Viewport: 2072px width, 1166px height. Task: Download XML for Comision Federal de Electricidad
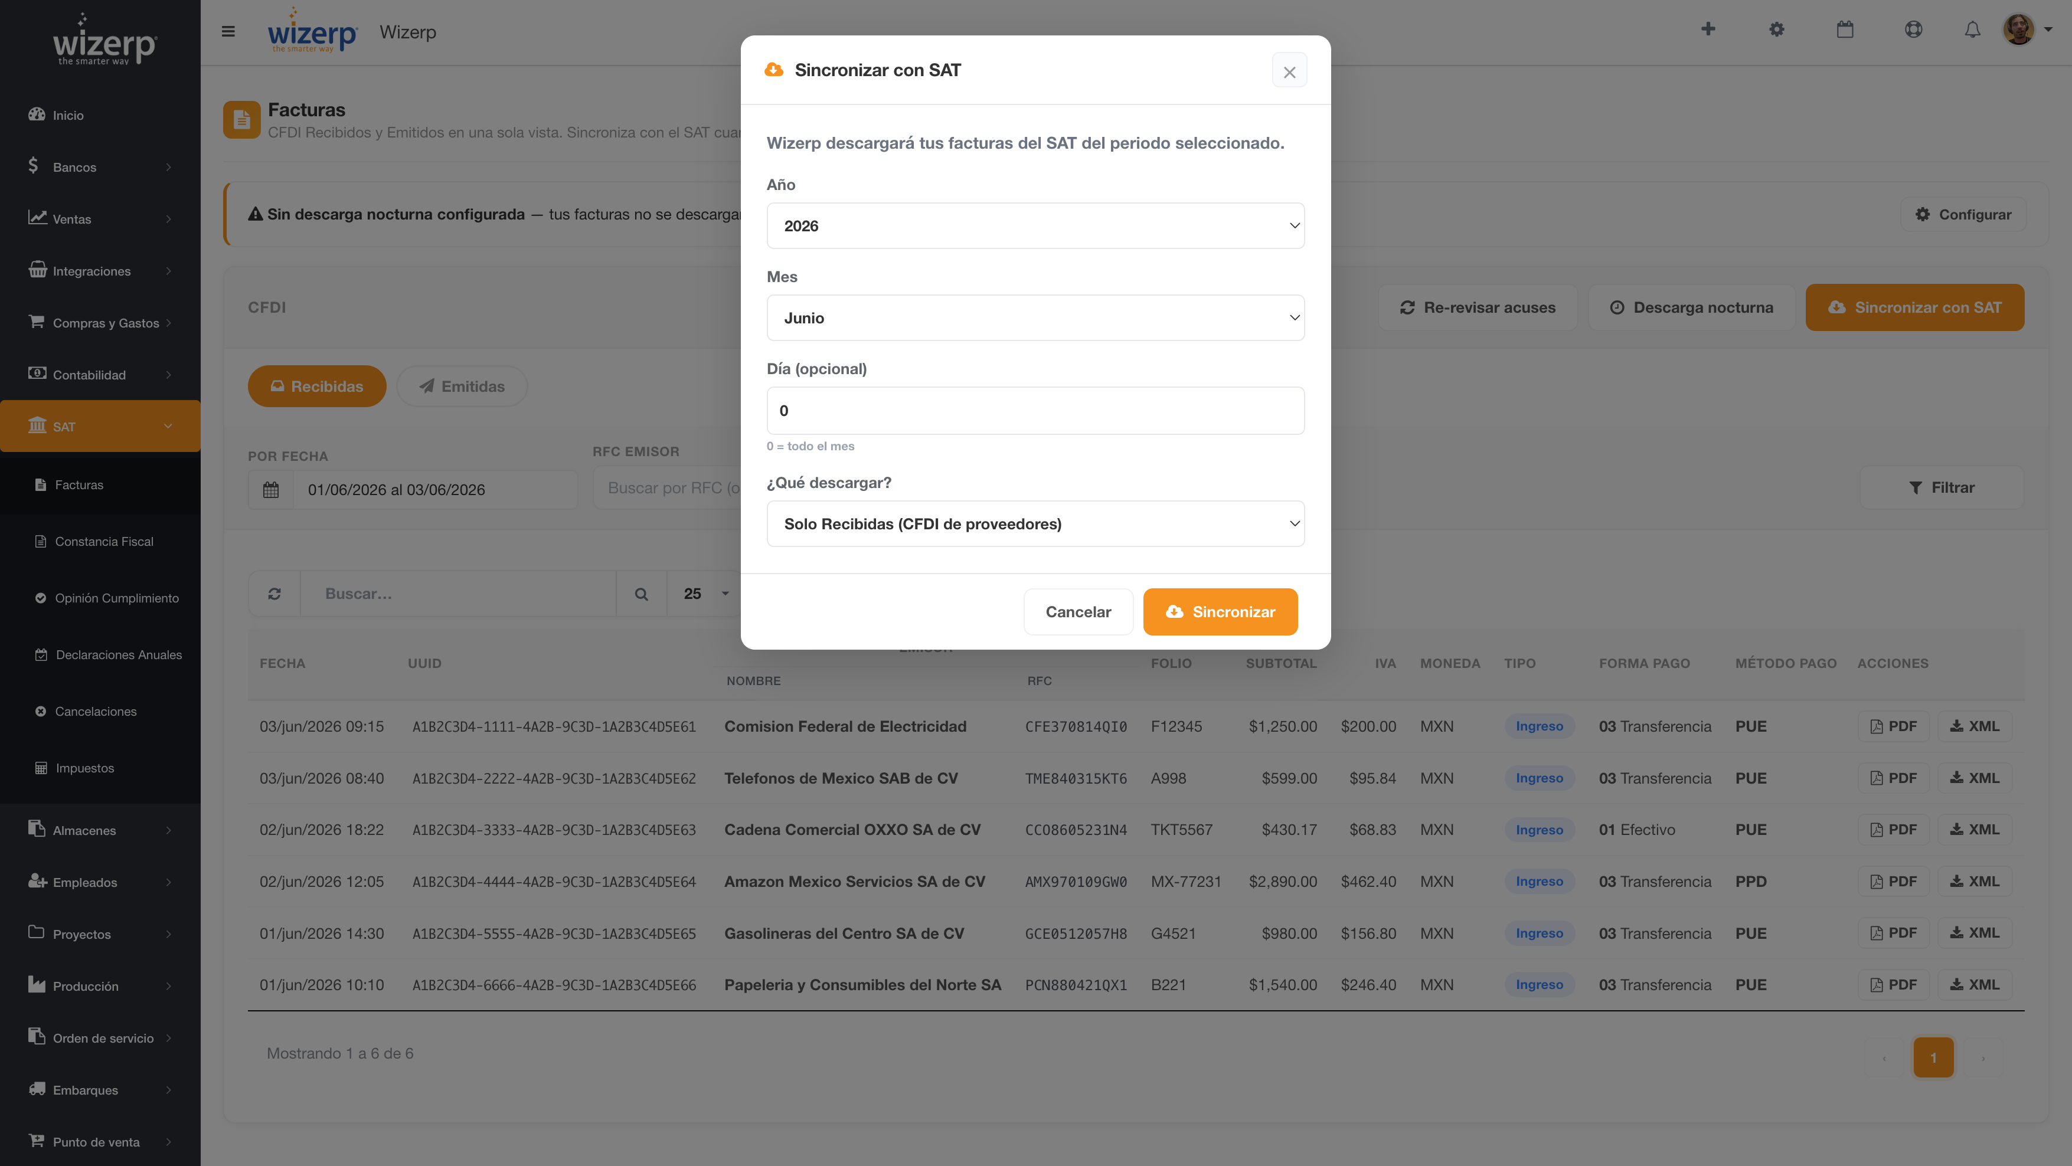pyautogui.click(x=1975, y=726)
